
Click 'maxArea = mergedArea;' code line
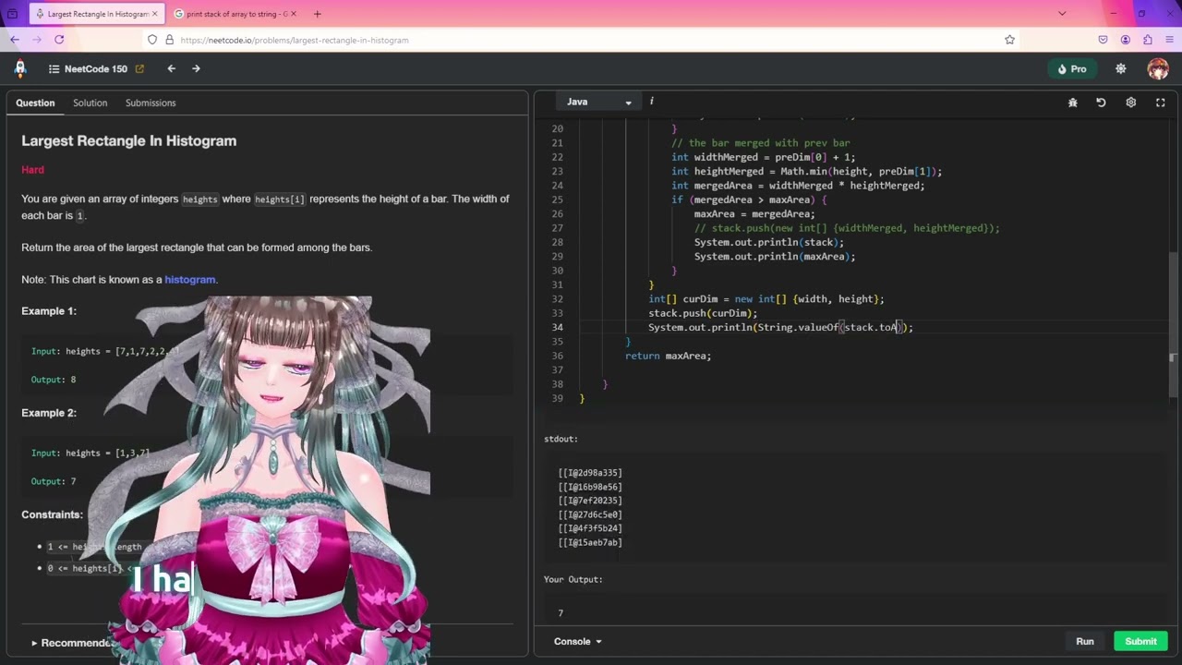[x=754, y=213]
